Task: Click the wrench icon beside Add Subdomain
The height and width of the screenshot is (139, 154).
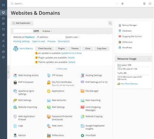Action: 110,23
